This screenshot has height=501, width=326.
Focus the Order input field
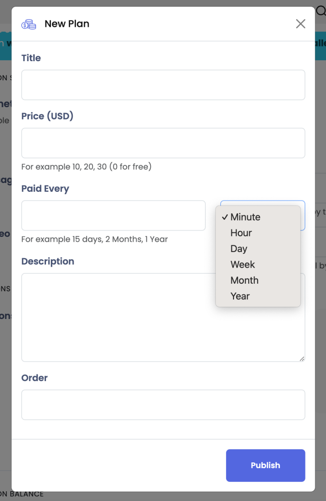coord(163,405)
